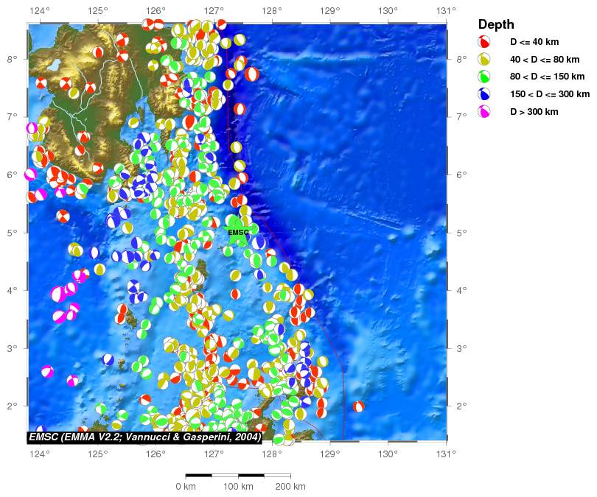Screen dimensions: 597x497
Task: Select the yellow 40–80 km legend symbol
Action: pos(484,60)
